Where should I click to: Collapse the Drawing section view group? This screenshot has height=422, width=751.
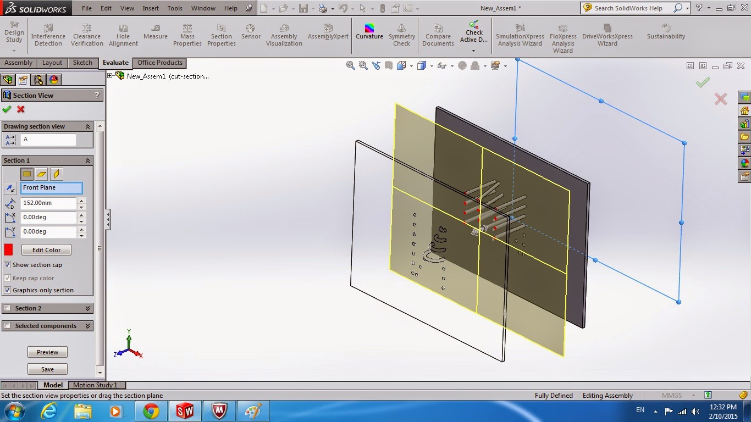click(x=87, y=126)
